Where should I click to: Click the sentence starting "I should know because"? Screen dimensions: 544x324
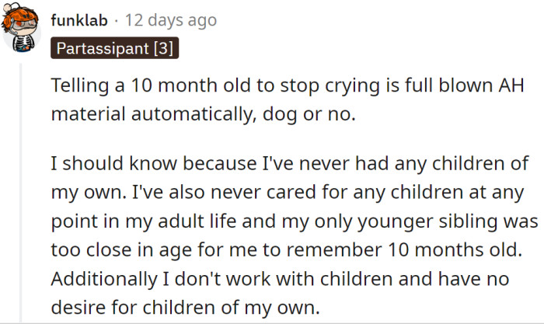click(290, 178)
